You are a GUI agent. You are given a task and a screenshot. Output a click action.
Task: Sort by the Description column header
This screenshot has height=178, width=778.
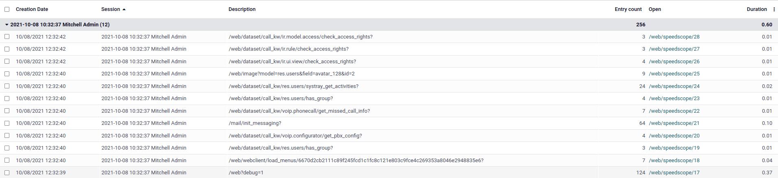point(242,9)
